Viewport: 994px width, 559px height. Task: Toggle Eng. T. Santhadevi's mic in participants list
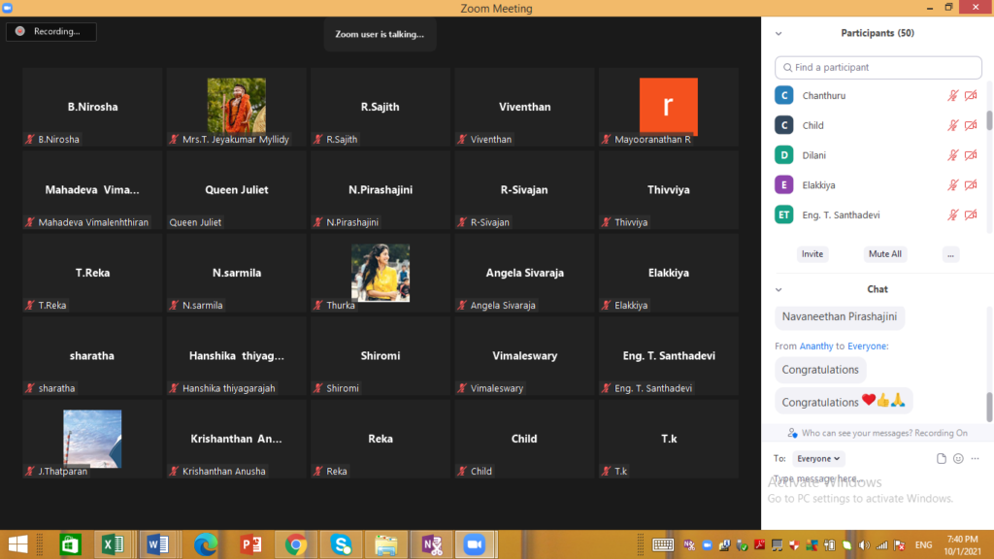[x=953, y=214]
